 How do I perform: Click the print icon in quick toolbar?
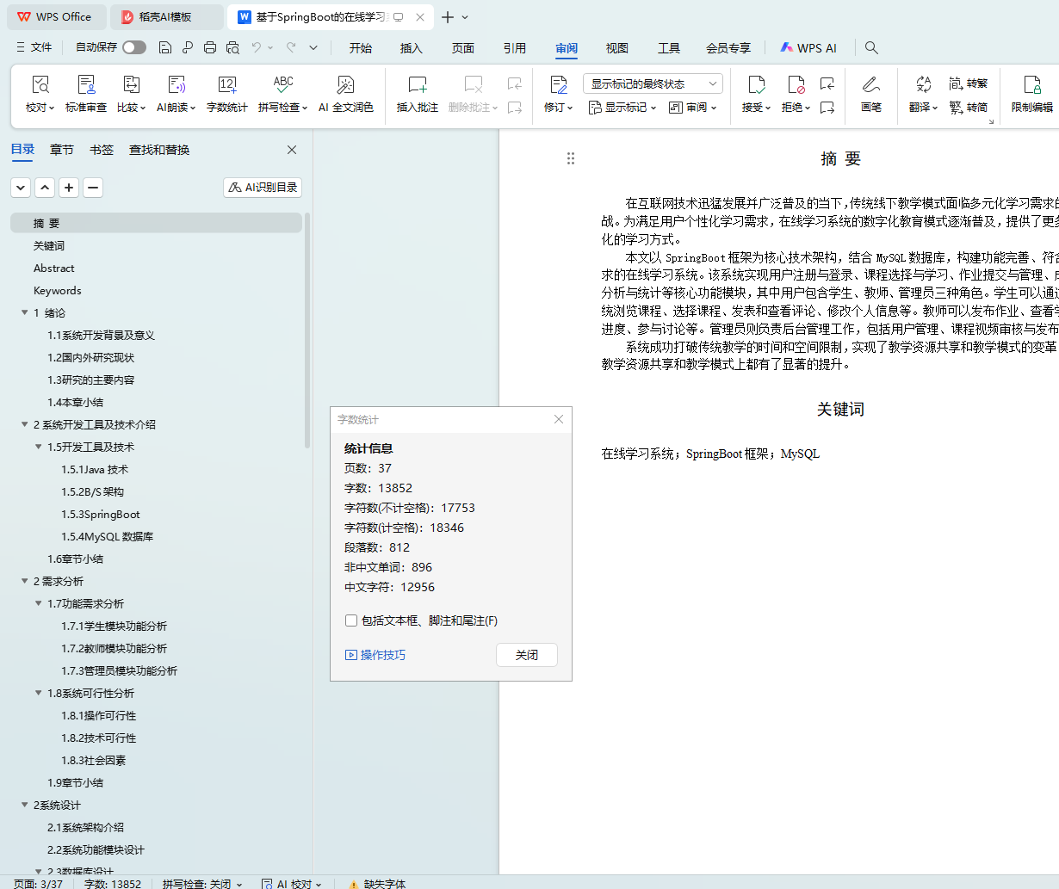tap(210, 47)
